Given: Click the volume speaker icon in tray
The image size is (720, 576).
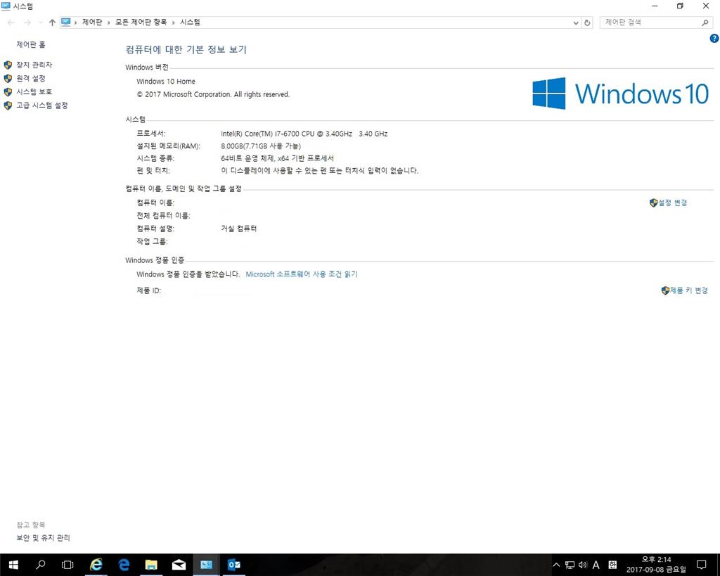Looking at the screenshot, I should (x=583, y=565).
